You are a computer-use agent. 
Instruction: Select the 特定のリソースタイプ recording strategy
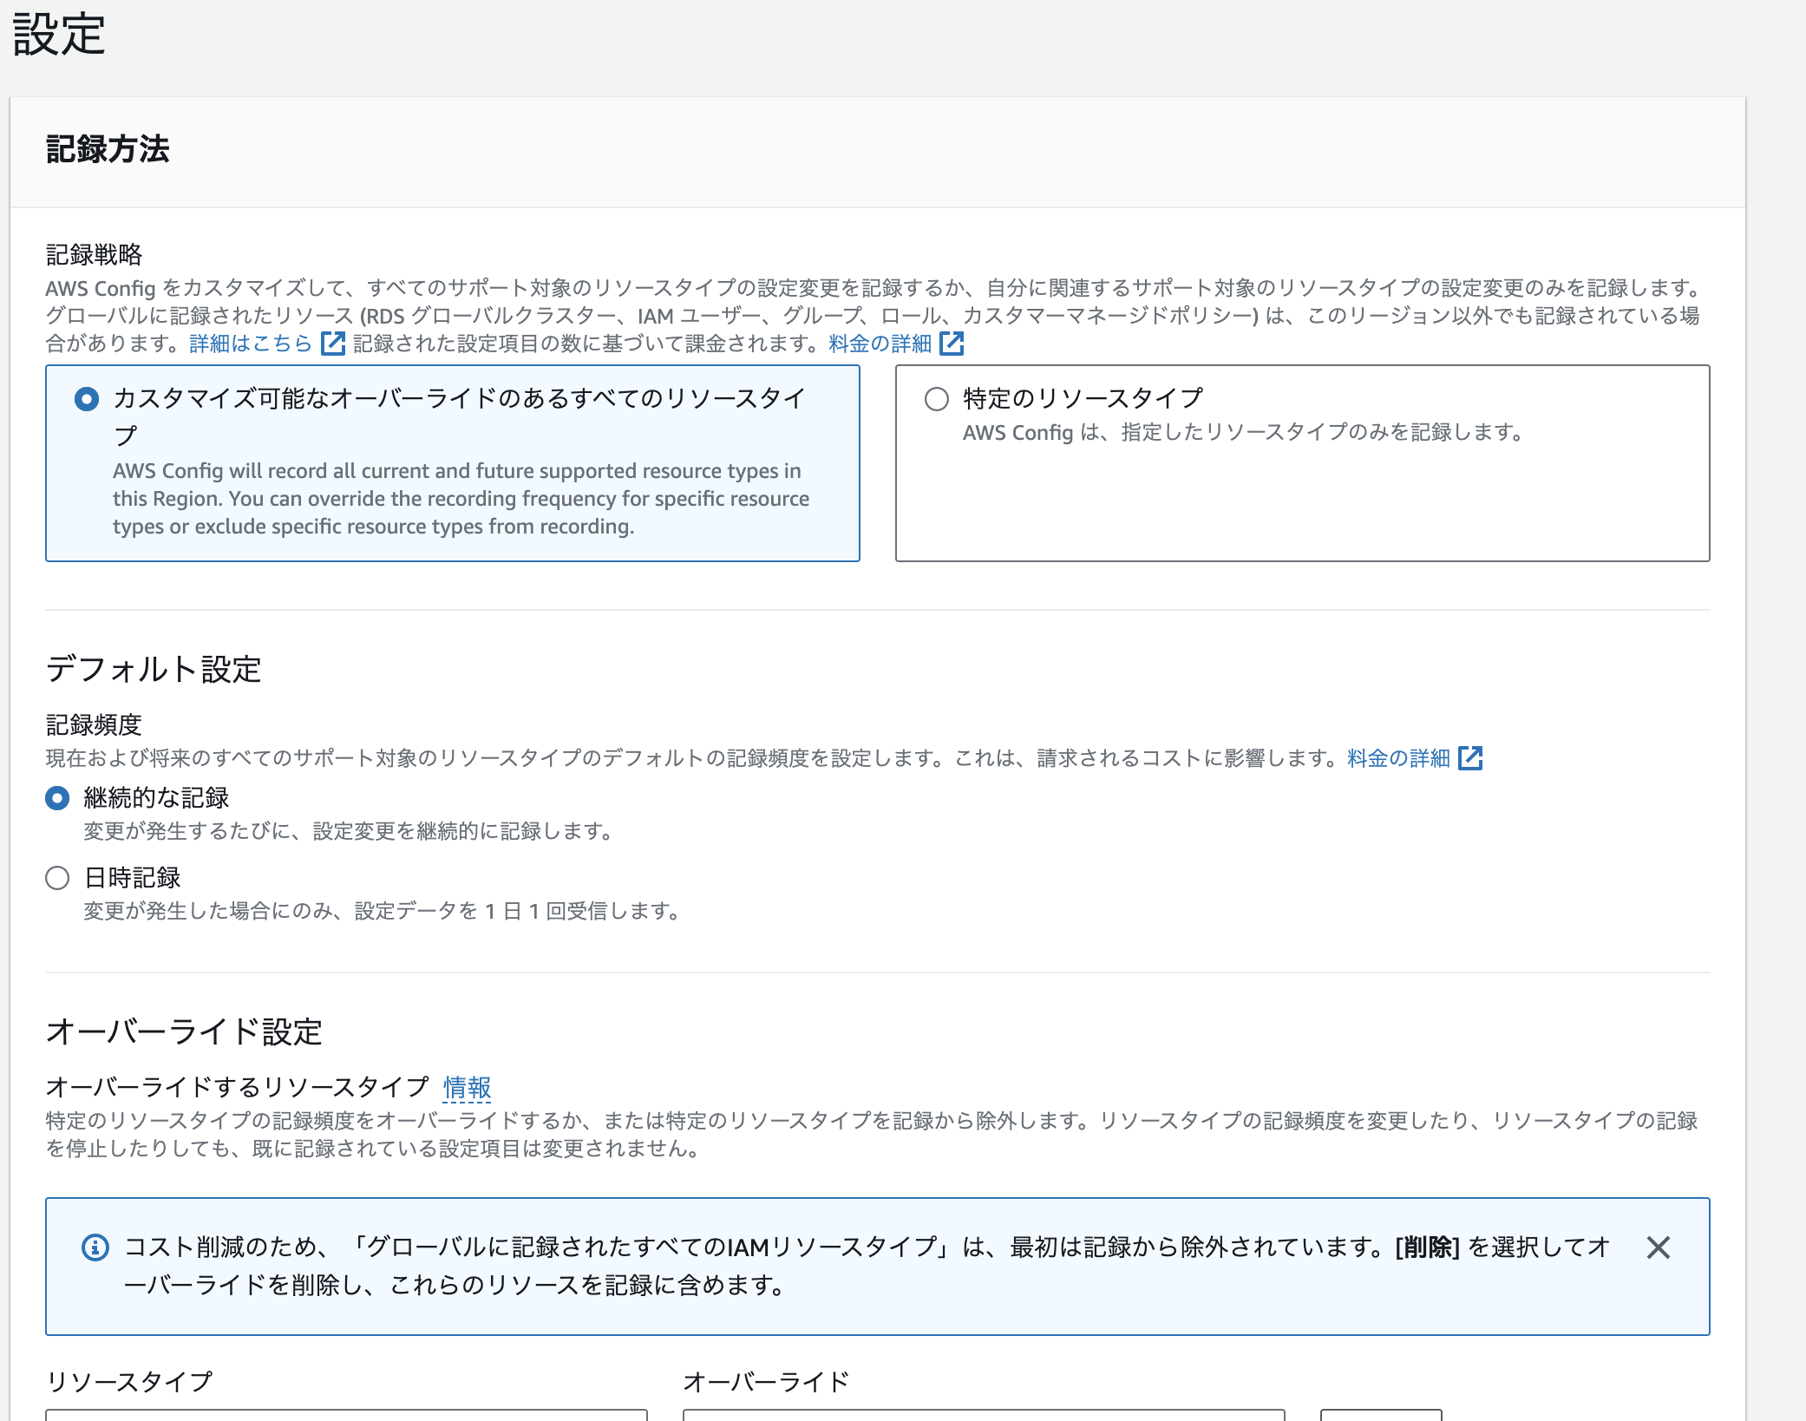(x=935, y=399)
